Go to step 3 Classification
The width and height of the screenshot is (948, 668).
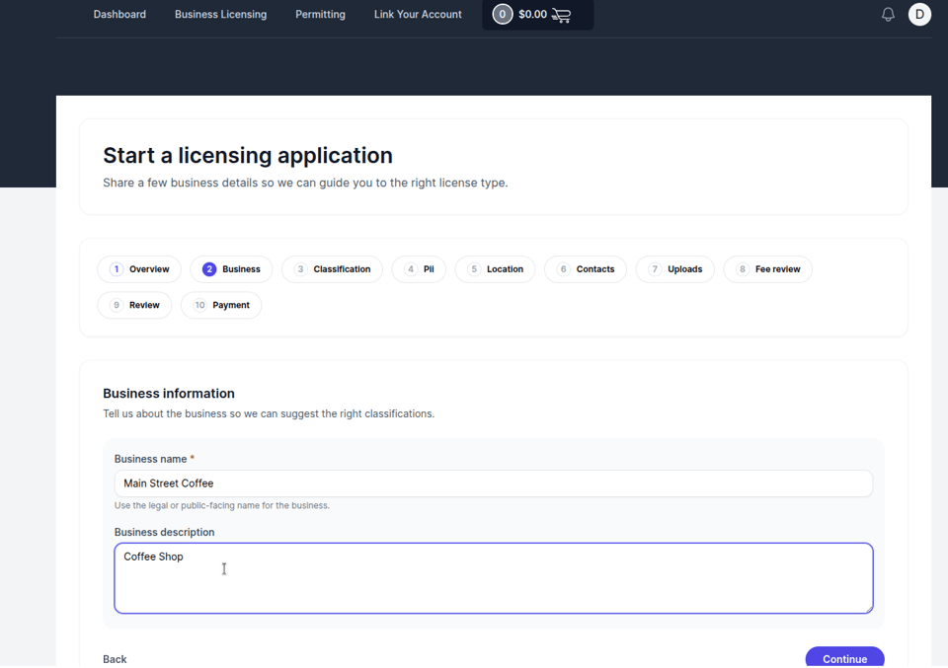point(332,269)
